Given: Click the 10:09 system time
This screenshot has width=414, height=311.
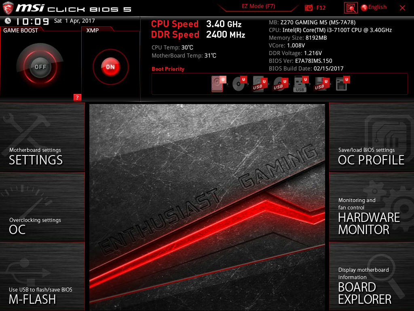Looking at the screenshot, I should pyautogui.click(x=32, y=21).
